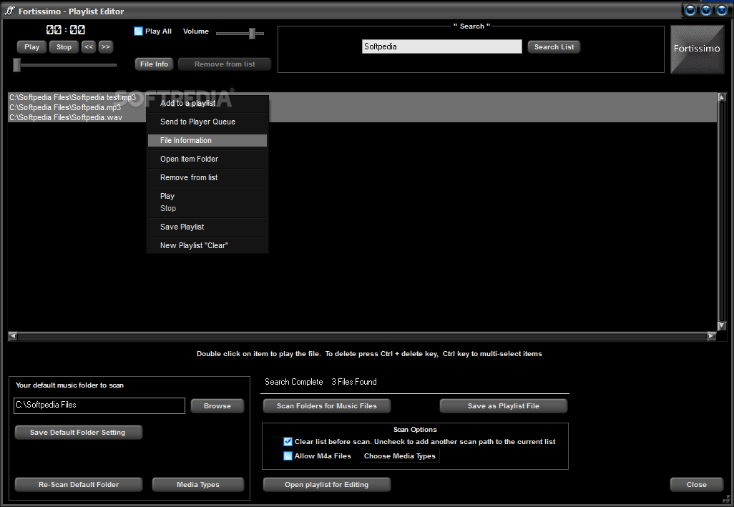Close window with title bar X icon

coord(722,10)
